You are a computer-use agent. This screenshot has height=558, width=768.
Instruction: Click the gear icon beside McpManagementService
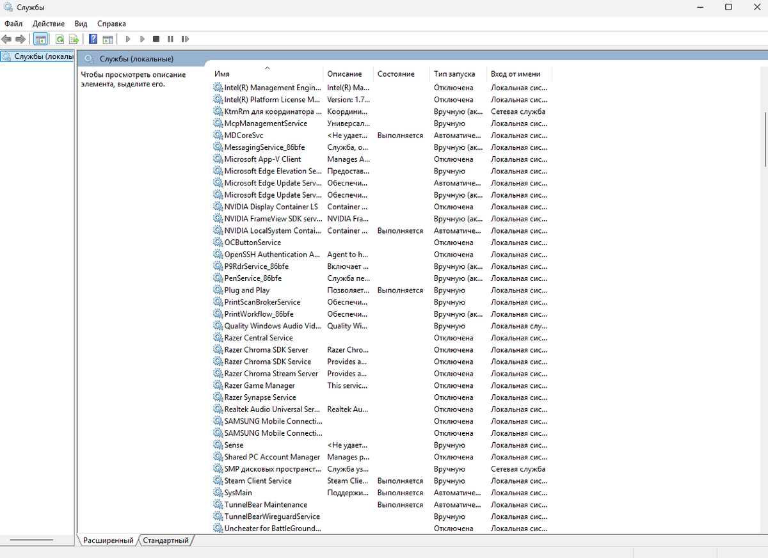click(x=218, y=124)
